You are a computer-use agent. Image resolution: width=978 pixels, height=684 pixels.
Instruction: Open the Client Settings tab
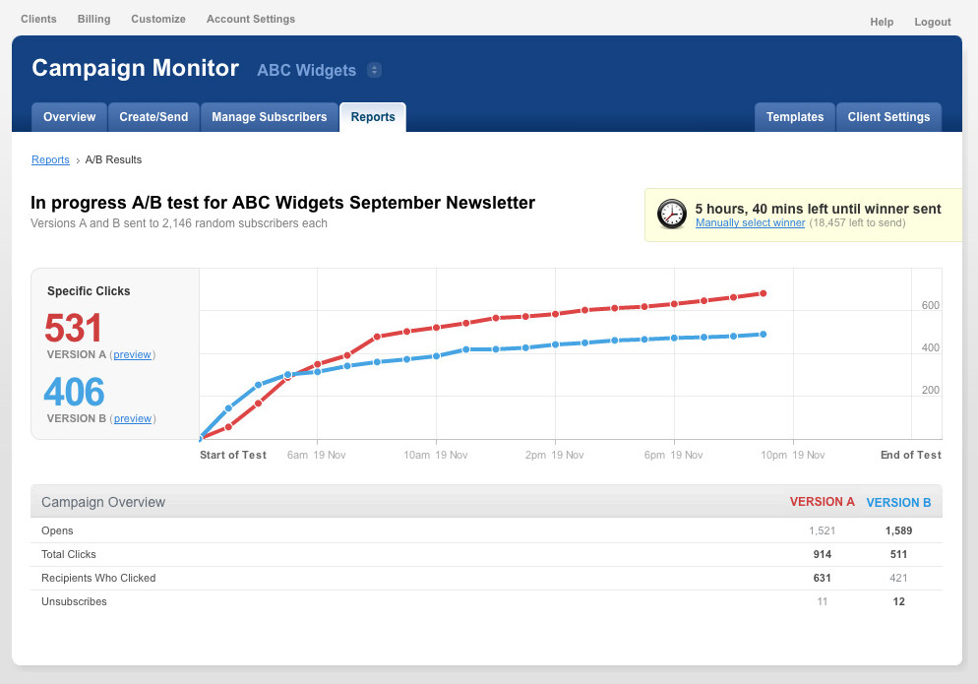click(888, 117)
